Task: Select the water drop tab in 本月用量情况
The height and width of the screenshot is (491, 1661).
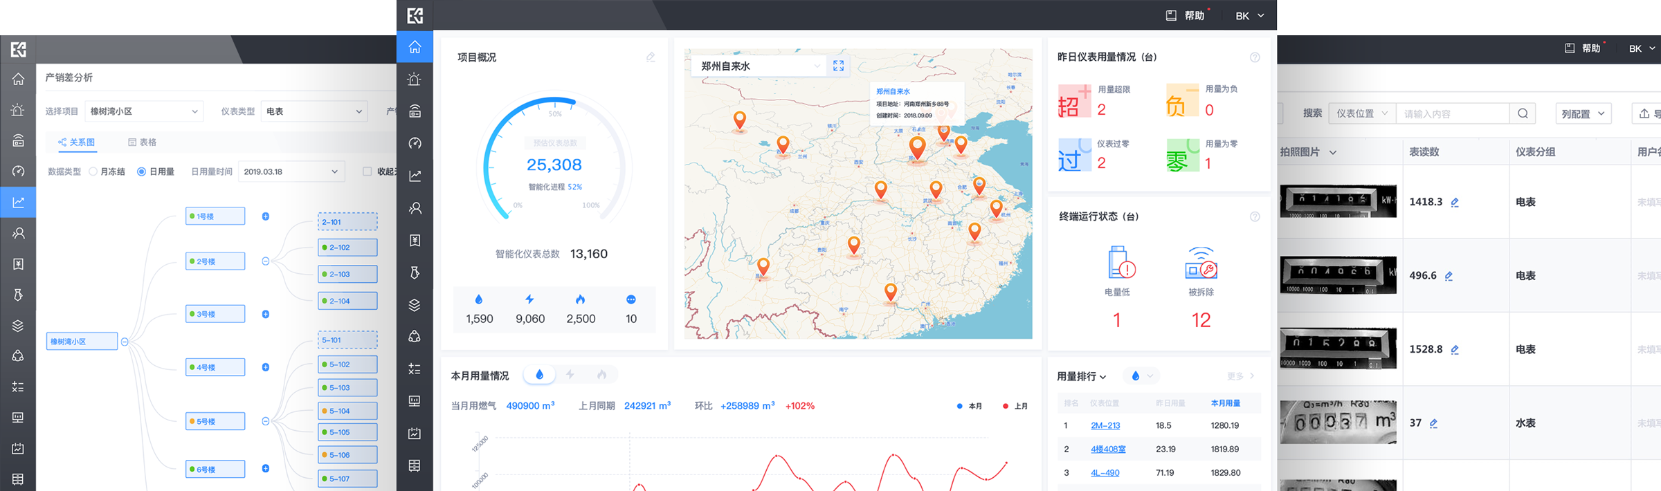Action: point(539,375)
